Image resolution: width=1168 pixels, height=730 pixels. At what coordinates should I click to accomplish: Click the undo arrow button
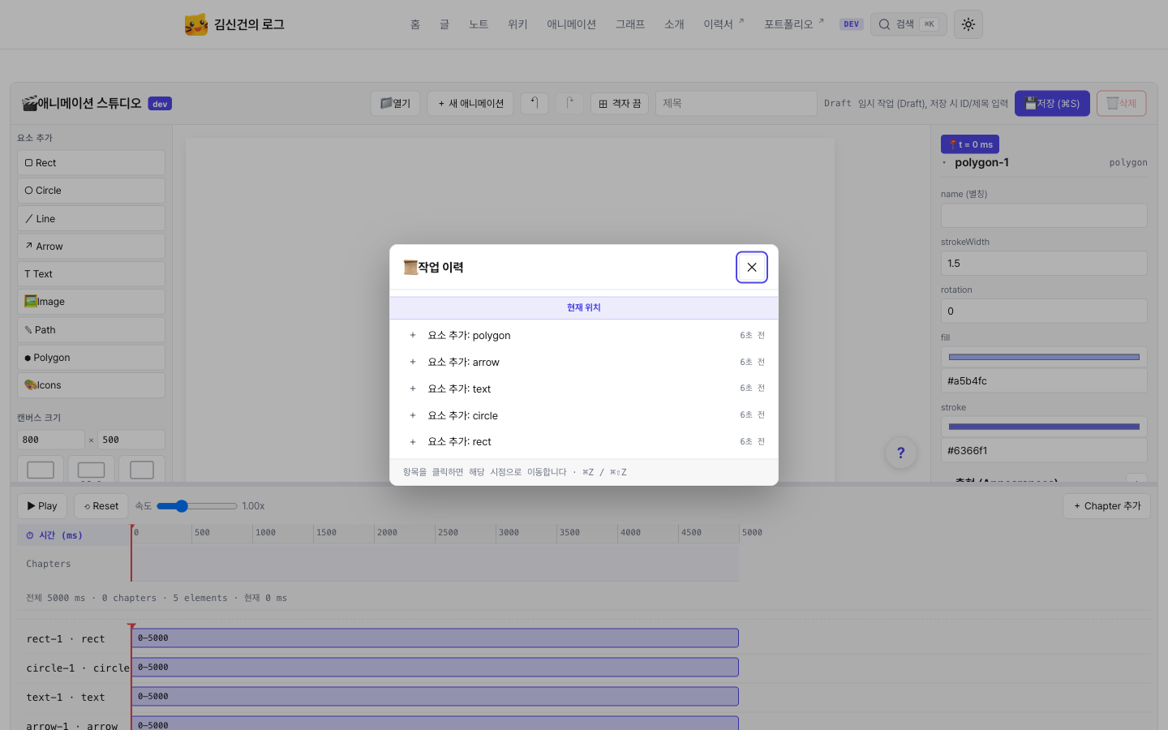[535, 103]
